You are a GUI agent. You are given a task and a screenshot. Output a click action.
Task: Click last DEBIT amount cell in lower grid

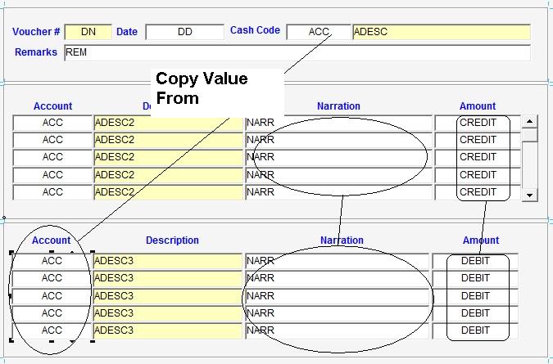click(x=475, y=330)
